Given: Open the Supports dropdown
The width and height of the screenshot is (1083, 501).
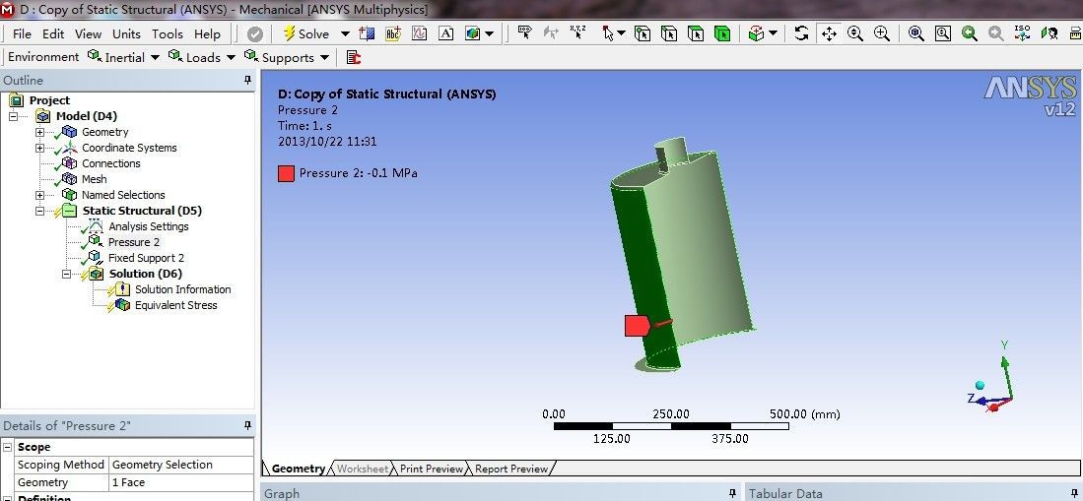Looking at the screenshot, I should click(x=288, y=57).
